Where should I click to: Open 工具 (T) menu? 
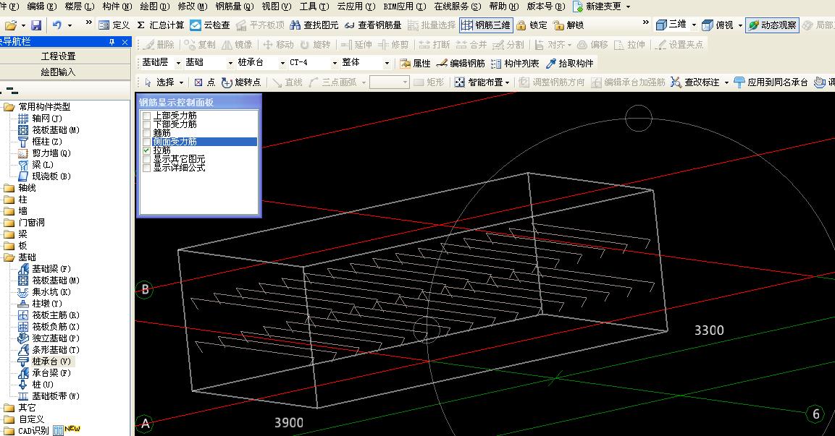(314, 7)
